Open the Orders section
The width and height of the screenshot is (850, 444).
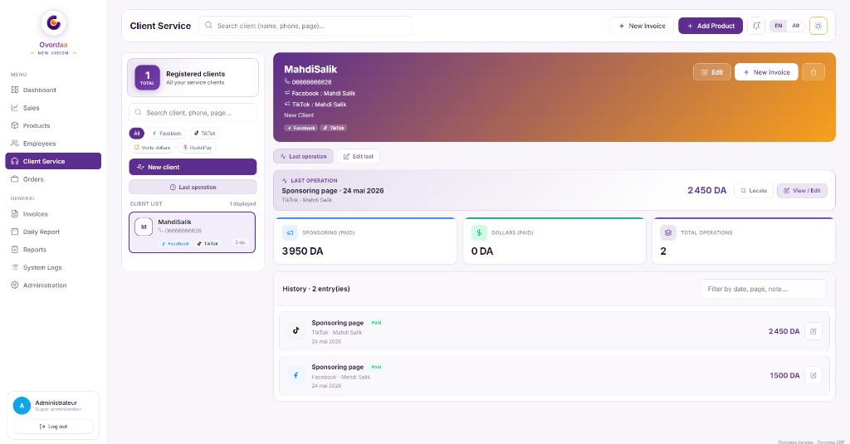[53, 179]
